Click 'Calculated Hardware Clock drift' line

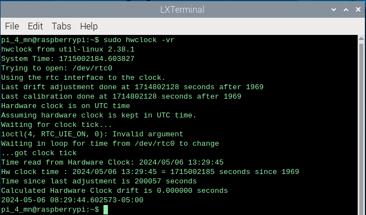point(115,191)
